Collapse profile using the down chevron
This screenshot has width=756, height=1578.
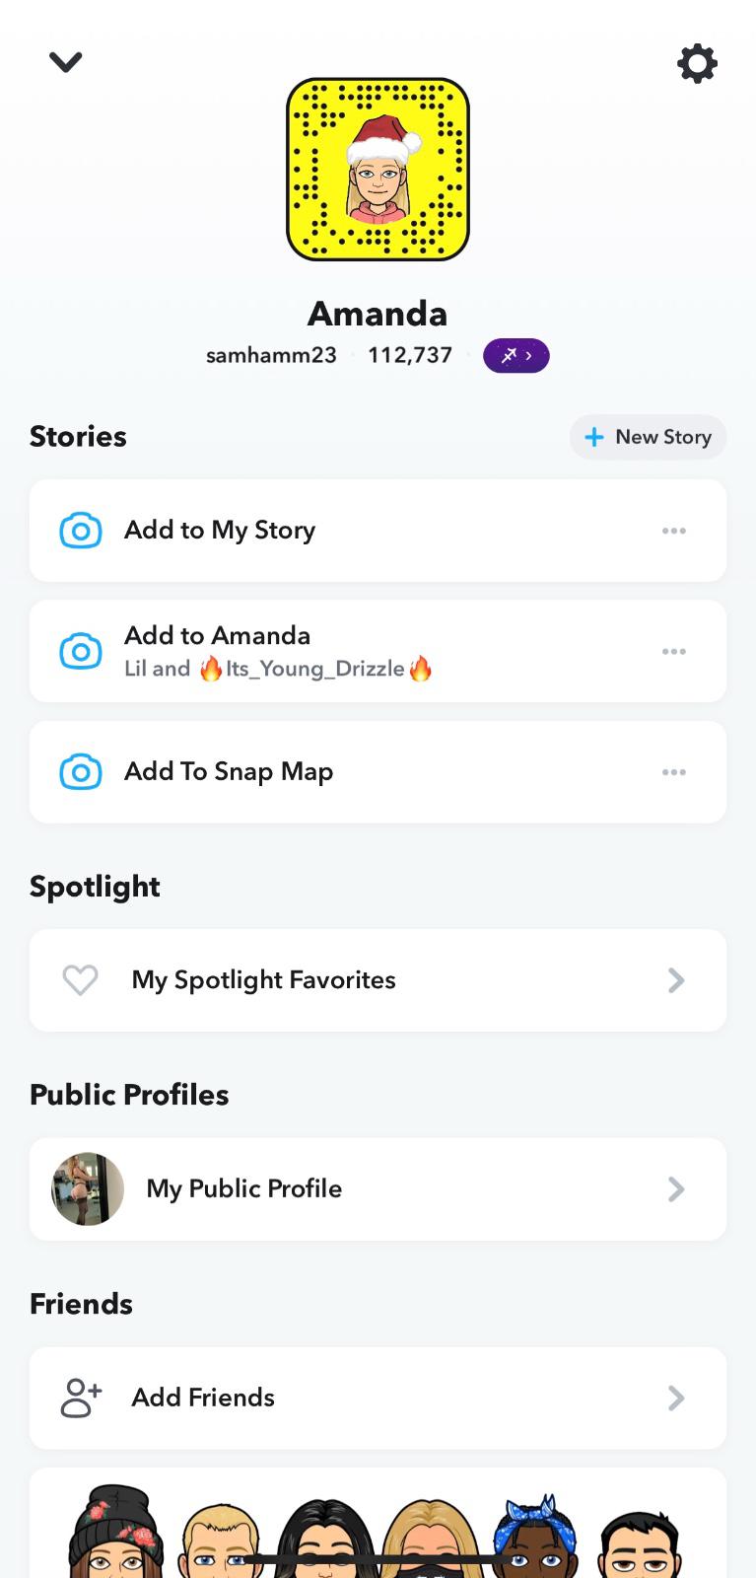tap(66, 62)
